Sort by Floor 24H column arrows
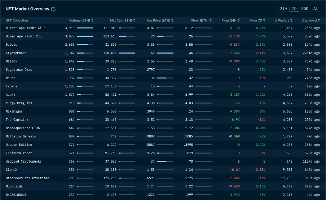The width and height of the screenshot is (326, 200). (239, 21)
